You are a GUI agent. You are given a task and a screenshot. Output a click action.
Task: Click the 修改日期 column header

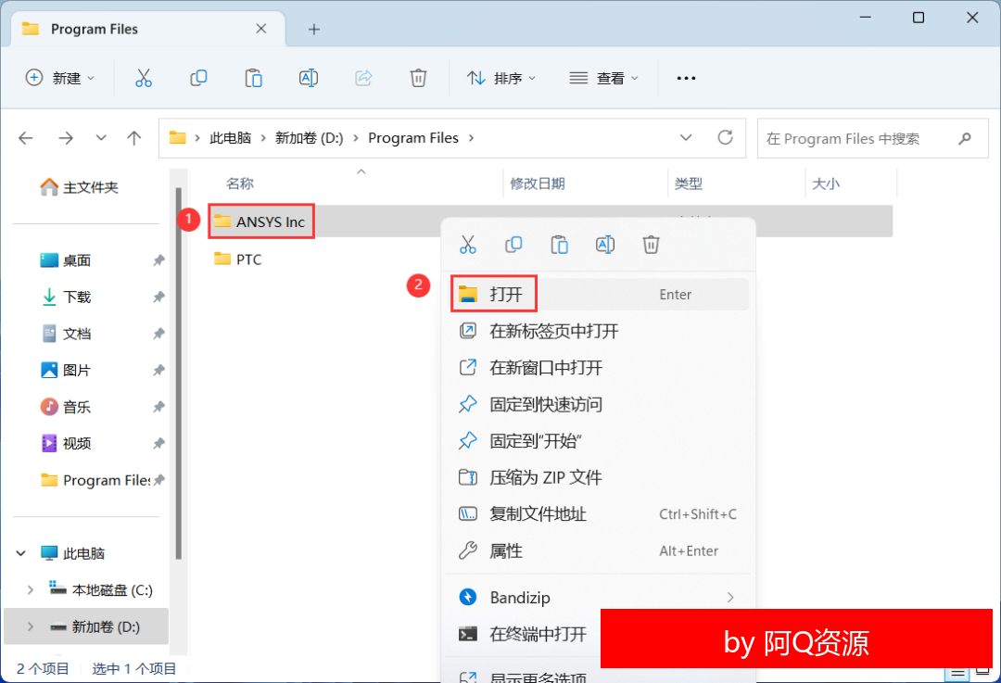pyautogui.click(x=538, y=184)
